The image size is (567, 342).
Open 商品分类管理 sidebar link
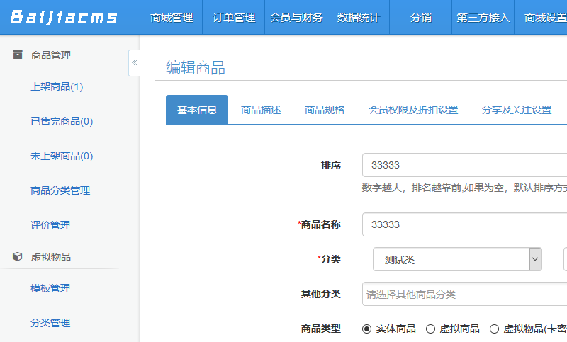60,190
